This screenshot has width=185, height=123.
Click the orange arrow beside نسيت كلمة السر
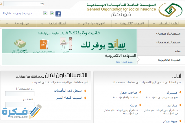(x=85, y=98)
